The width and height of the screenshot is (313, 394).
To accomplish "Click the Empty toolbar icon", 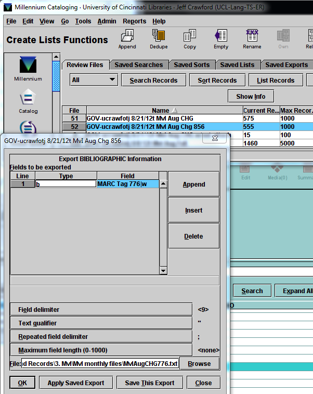I will [221, 39].
